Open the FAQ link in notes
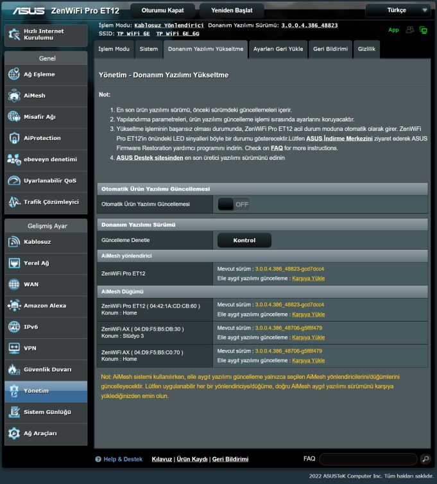Image resolution: width=437 pixels, height=484 pixels. click(277, 148)
